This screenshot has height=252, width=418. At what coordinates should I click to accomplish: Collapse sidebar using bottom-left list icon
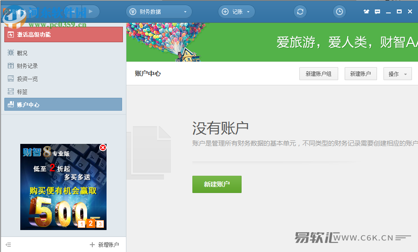click(8, 245)
